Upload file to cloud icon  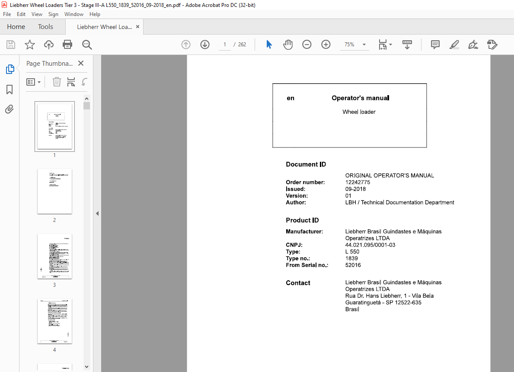pyautogui.click(x=49, y=45)
